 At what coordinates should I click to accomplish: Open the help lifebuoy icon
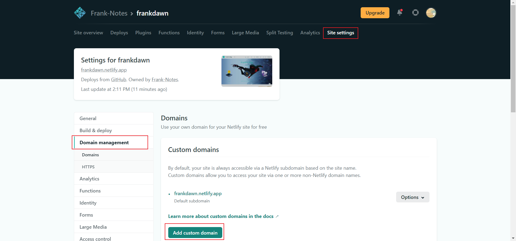tap(415, 13)
